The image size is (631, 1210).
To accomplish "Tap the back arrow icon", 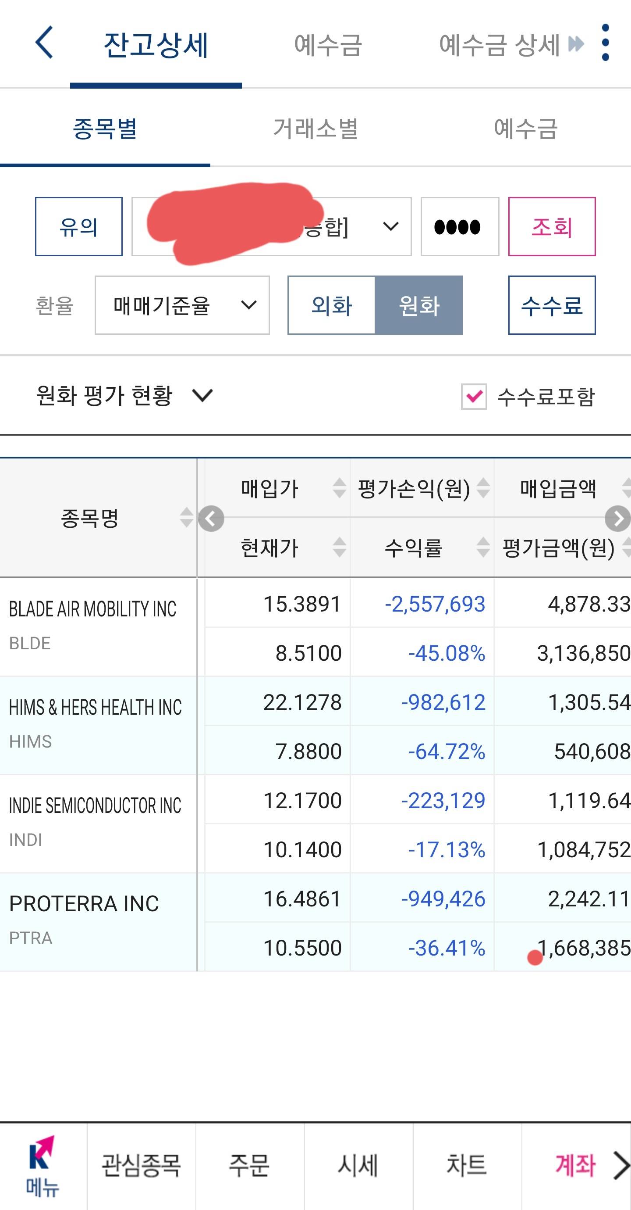I will [x=44, y=43].
